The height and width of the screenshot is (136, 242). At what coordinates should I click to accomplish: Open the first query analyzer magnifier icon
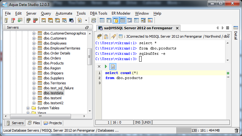[x=44, y=20]
